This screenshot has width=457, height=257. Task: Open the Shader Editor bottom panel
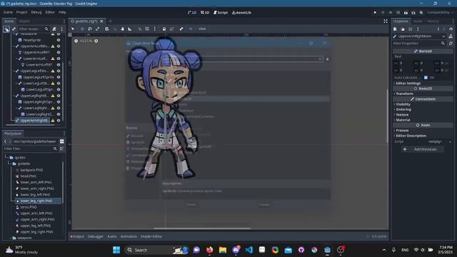151,236
